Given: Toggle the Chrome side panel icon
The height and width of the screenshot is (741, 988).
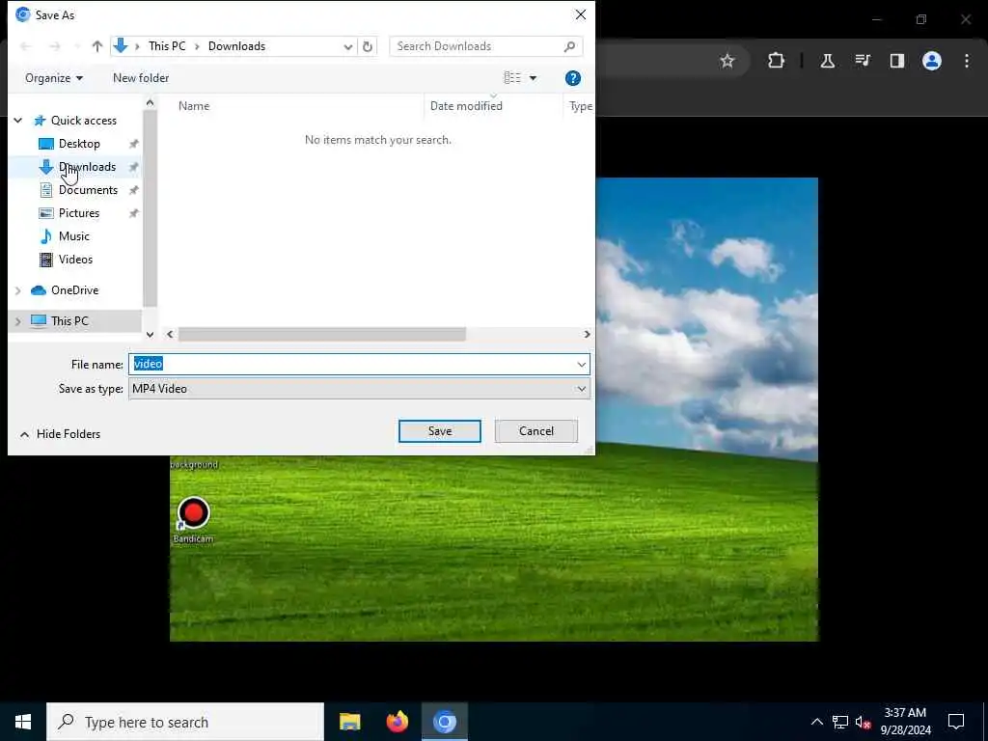Looking at the screenshot, I should 897,61.
